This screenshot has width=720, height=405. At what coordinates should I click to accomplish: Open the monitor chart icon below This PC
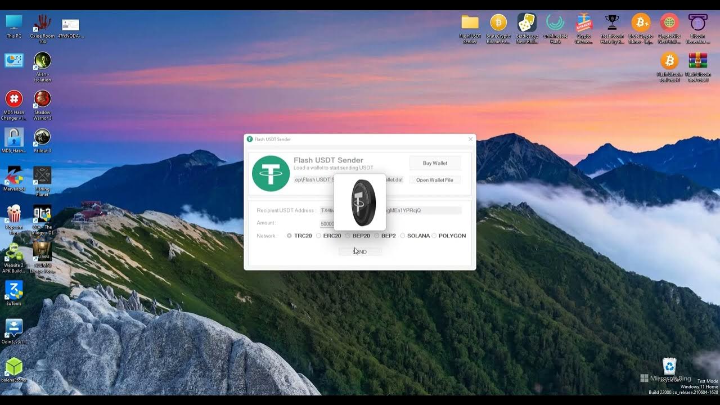14,61
